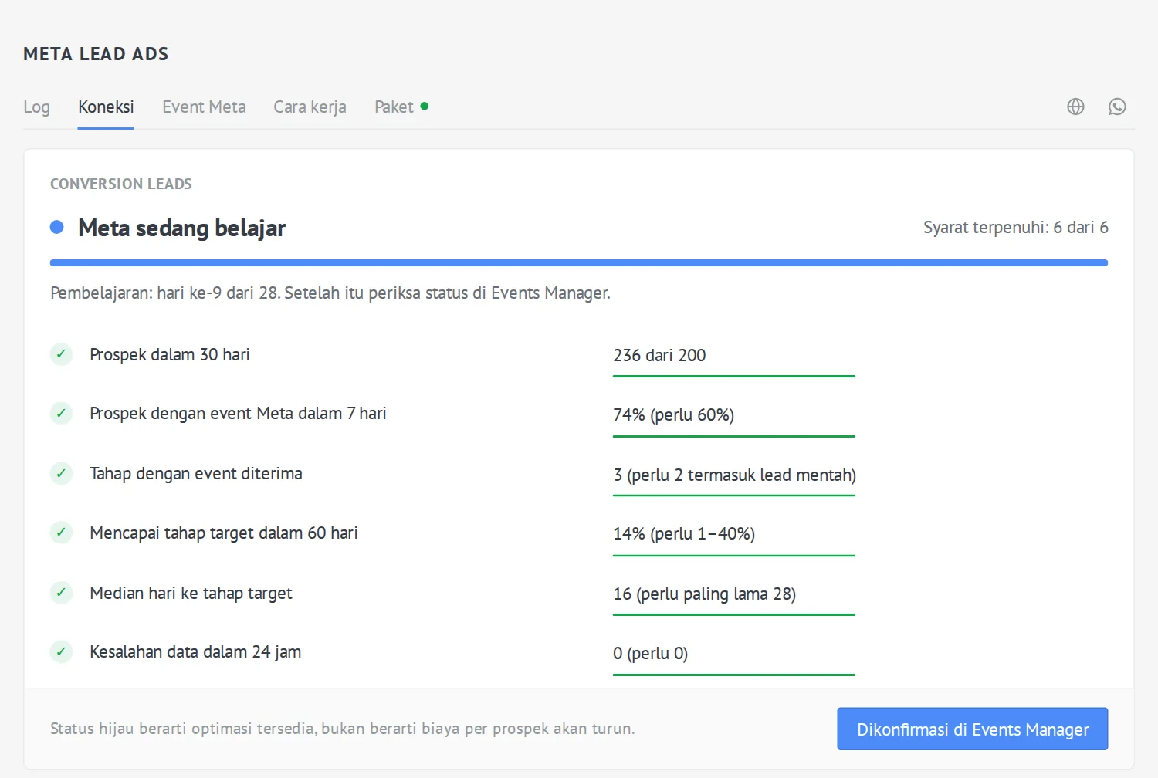Click the checkmark for Prospek dengan event Meta
Viewport: 1158px width, 778px height.
pos(61,413)
